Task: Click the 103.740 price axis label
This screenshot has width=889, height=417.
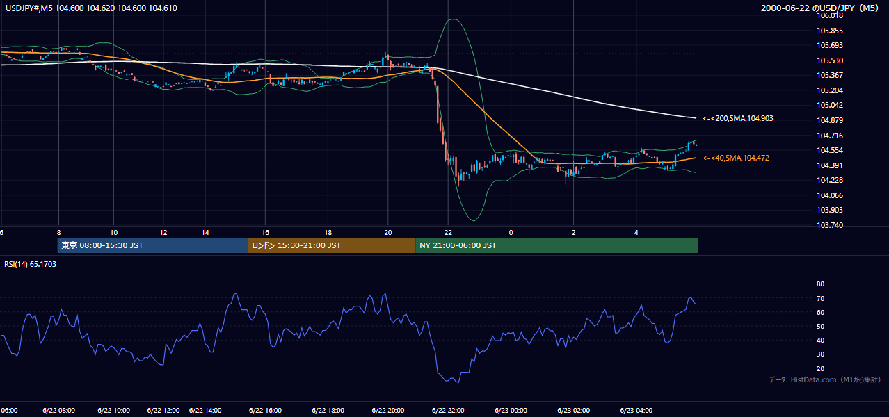Action: pyautogui.click(x=829, y=225)
